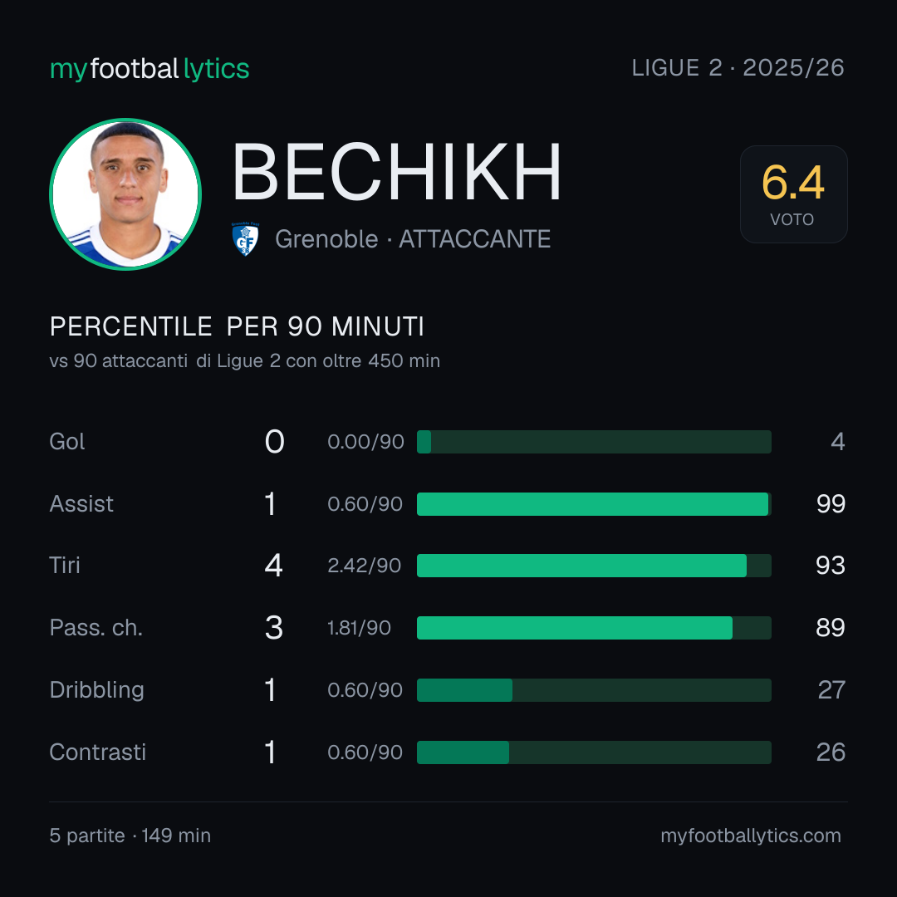This screenshot has height=897, width=897.
Task: Click the Gol percentile bar
Action: coord(594,442)
